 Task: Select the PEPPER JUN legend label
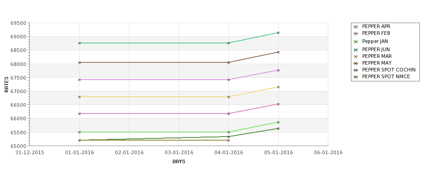click(x=376, y=50)
